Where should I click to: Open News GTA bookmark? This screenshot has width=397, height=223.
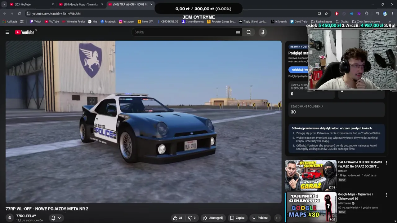(x=145, y=22)
